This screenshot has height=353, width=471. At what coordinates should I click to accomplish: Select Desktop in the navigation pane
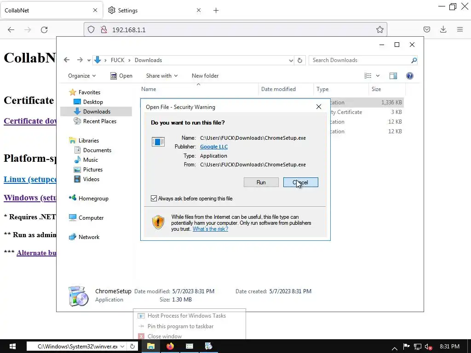[x=93, y=102]
